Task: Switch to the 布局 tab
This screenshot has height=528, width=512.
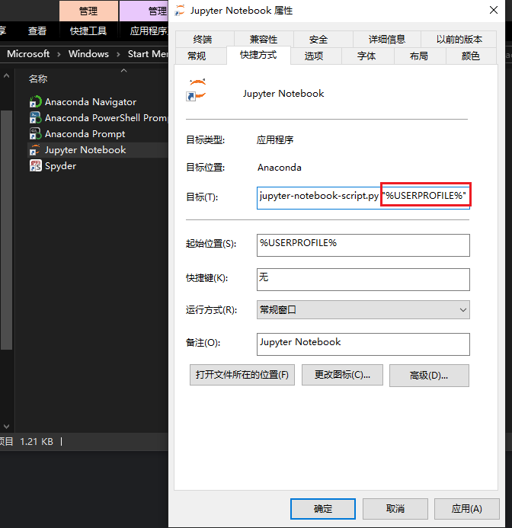Action: point(419,56)
